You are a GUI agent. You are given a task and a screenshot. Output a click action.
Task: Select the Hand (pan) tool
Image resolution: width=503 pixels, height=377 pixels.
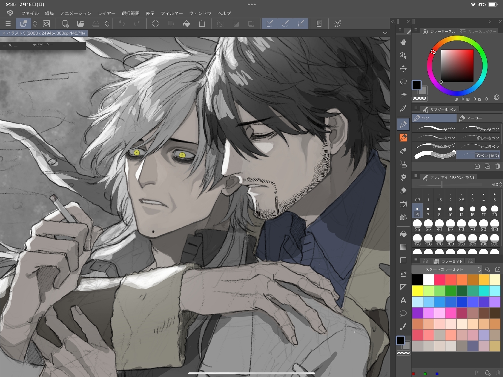403,42
